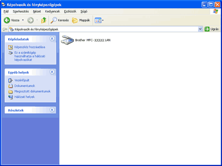222x166 pixels.
Task: Expand the views dropdown arrow
Action: tap(103, 20)
